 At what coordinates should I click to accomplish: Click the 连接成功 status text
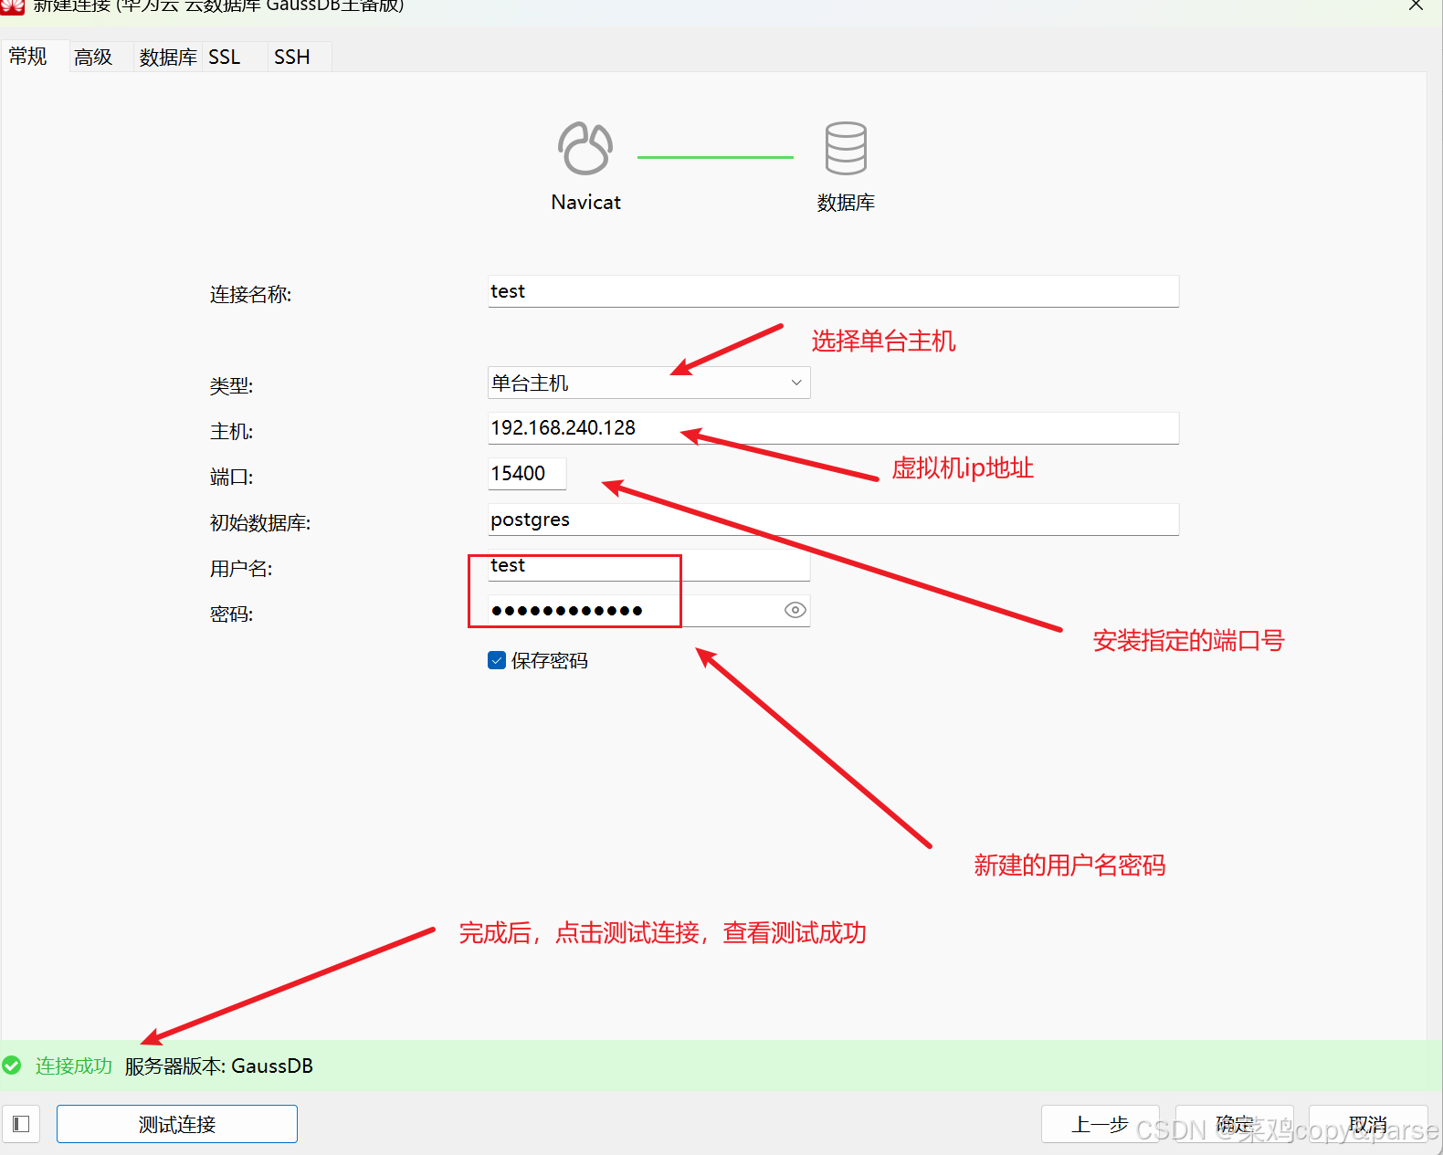tap(74, 1066)
